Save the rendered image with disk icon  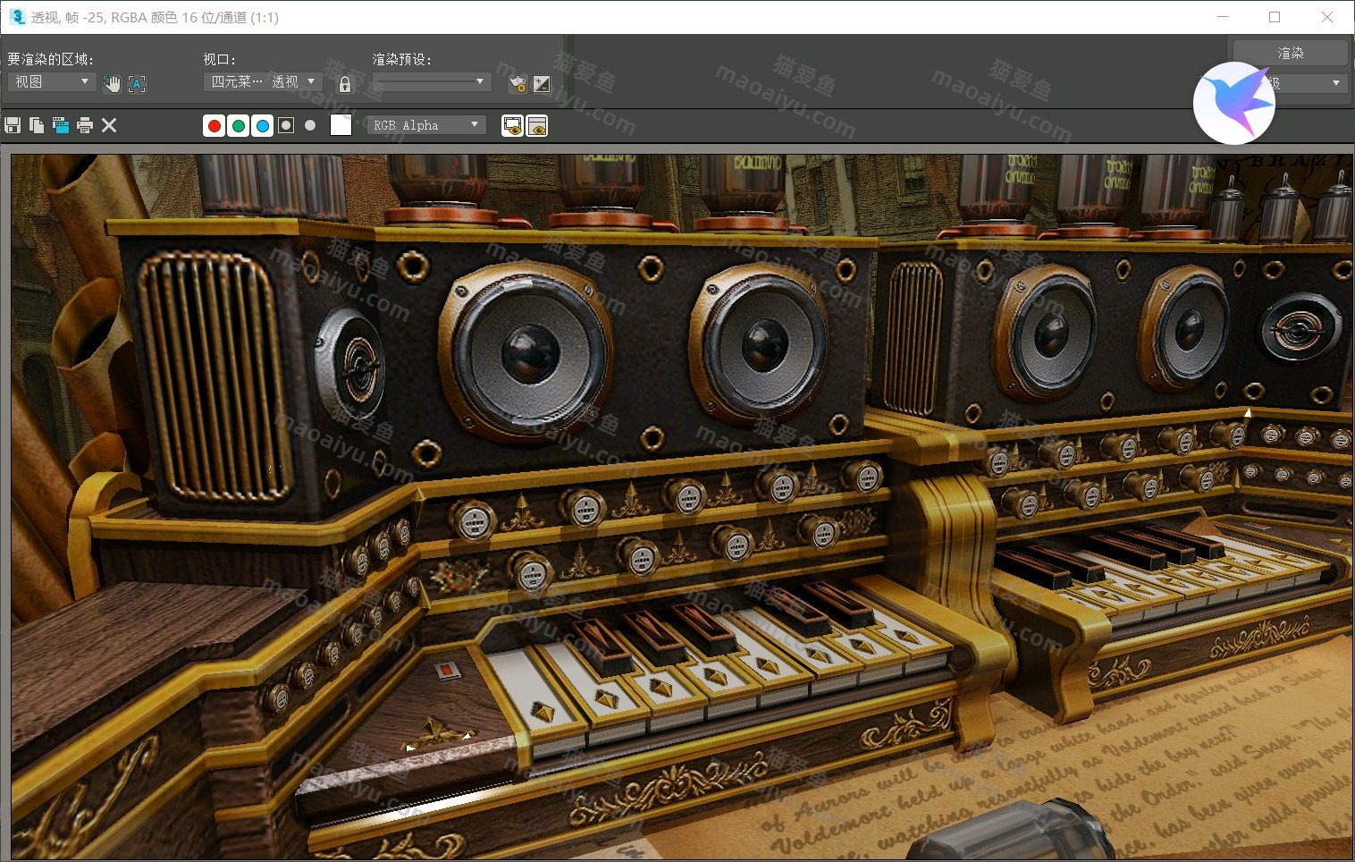(13, 125)
